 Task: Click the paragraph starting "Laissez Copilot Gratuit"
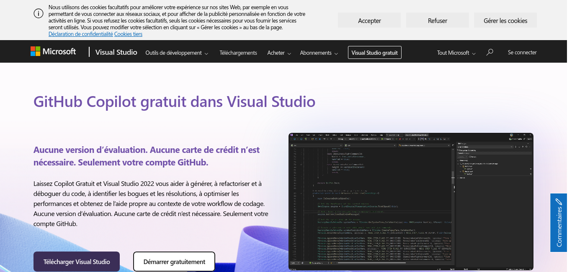click(151, 203)
